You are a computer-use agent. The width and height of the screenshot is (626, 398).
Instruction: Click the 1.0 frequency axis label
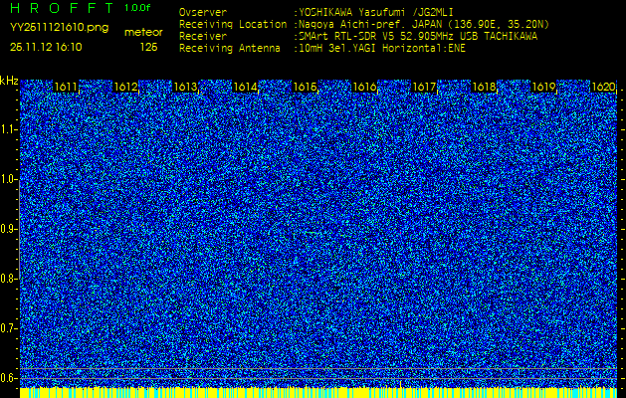point(6,180)
